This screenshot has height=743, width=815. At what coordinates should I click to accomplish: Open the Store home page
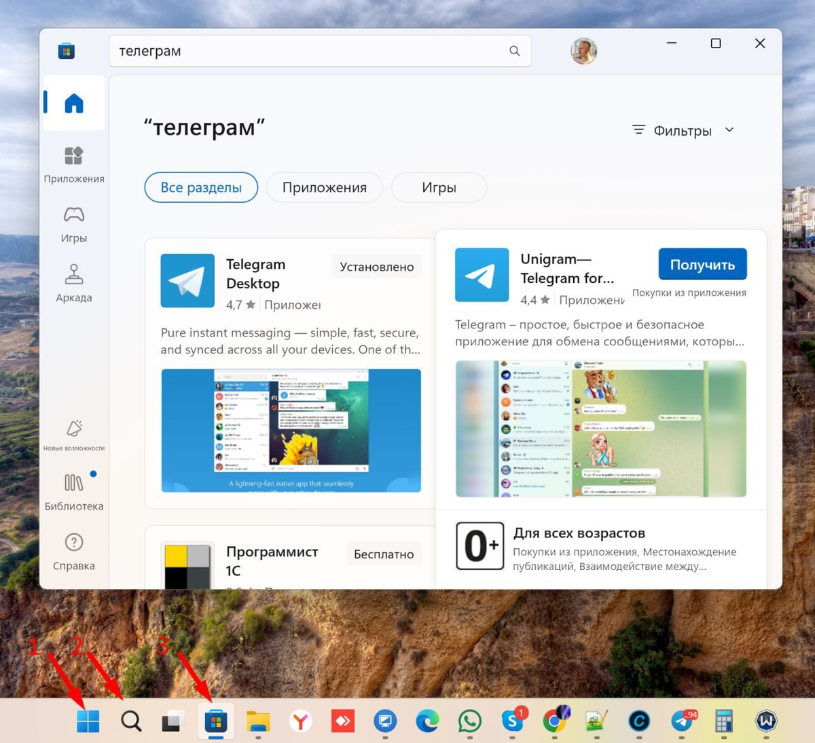[x=73, y=103]
